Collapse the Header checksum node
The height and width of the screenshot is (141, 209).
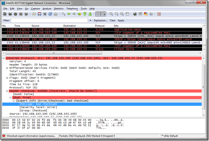tap(7, 91)
